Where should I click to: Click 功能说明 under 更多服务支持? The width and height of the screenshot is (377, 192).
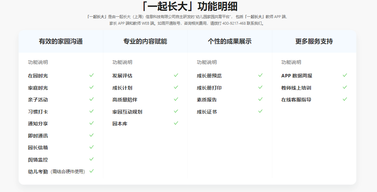tap(291, 62)
